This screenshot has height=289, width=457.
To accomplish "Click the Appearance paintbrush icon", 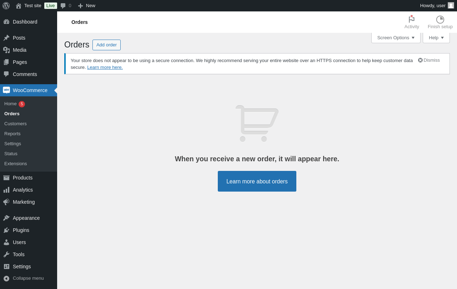I will click(6, 218).
